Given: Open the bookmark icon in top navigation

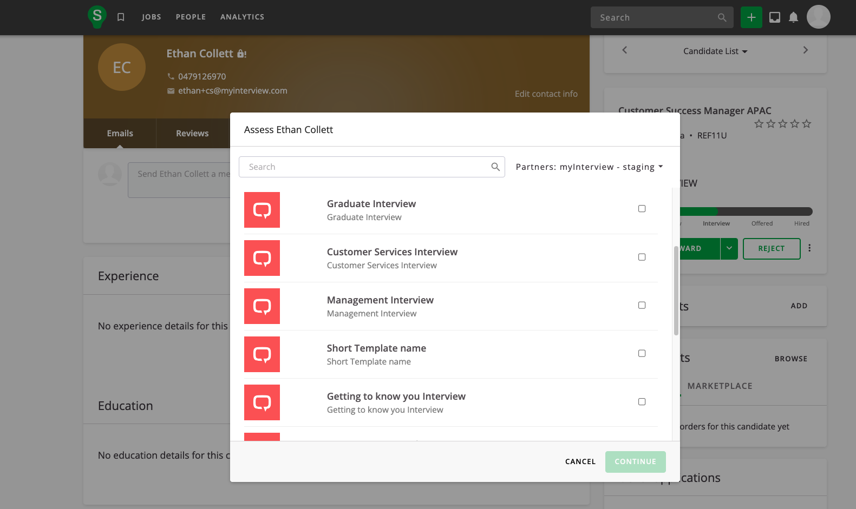Looking at the screenshot, I should [121, 17].
